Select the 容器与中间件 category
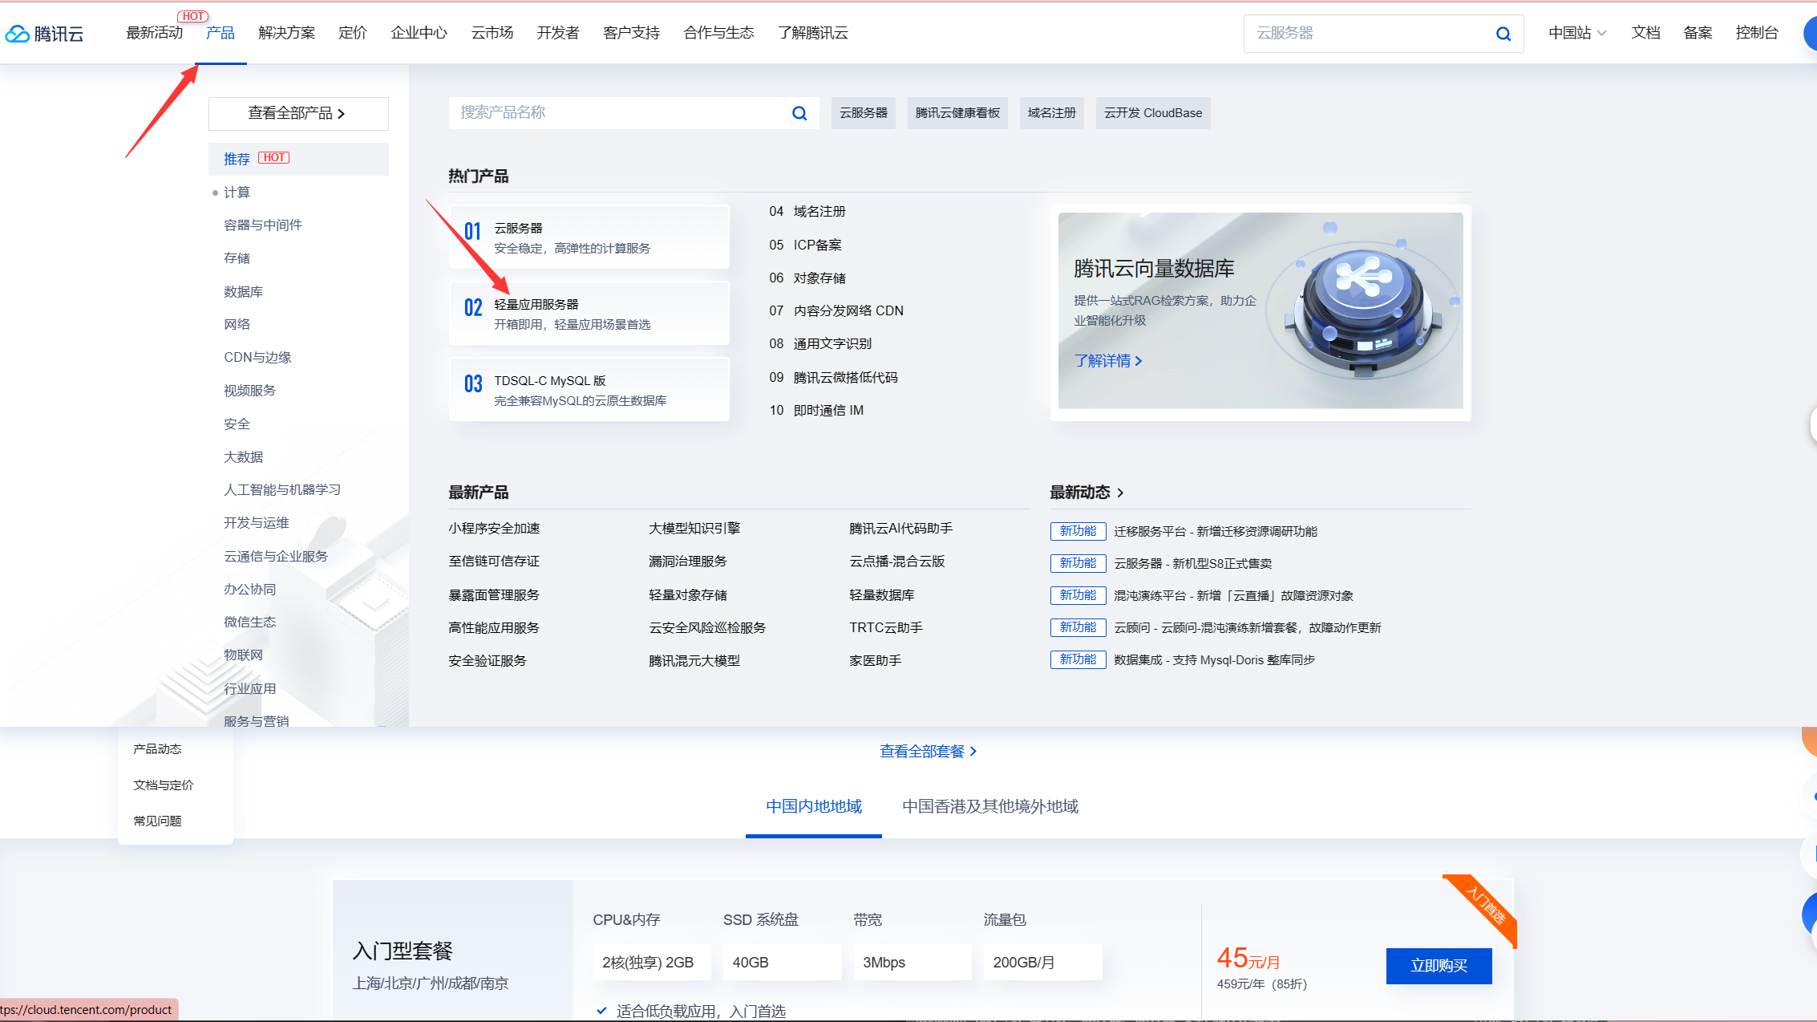 click(x=263, y=225)
